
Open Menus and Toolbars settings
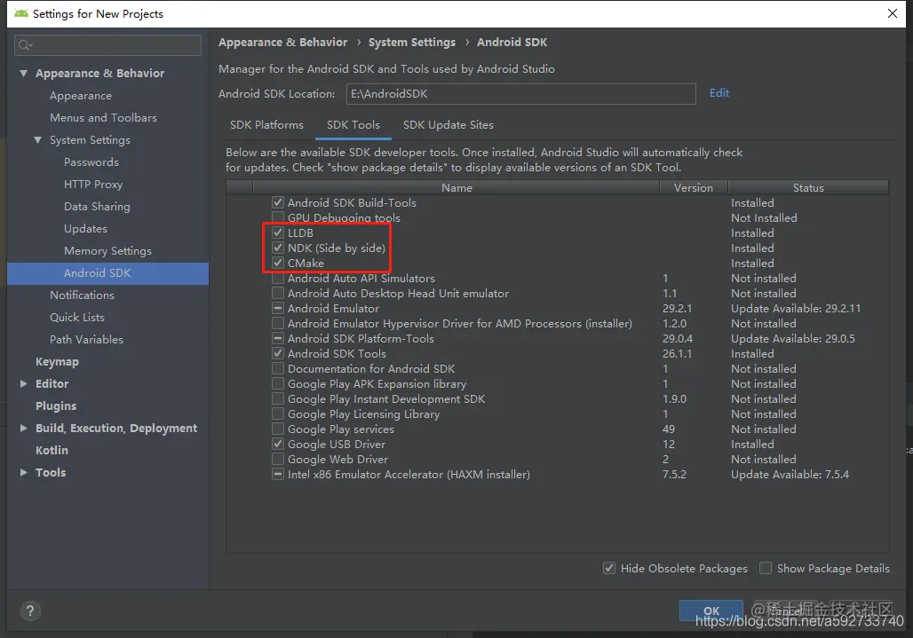(x=103, y=118)
